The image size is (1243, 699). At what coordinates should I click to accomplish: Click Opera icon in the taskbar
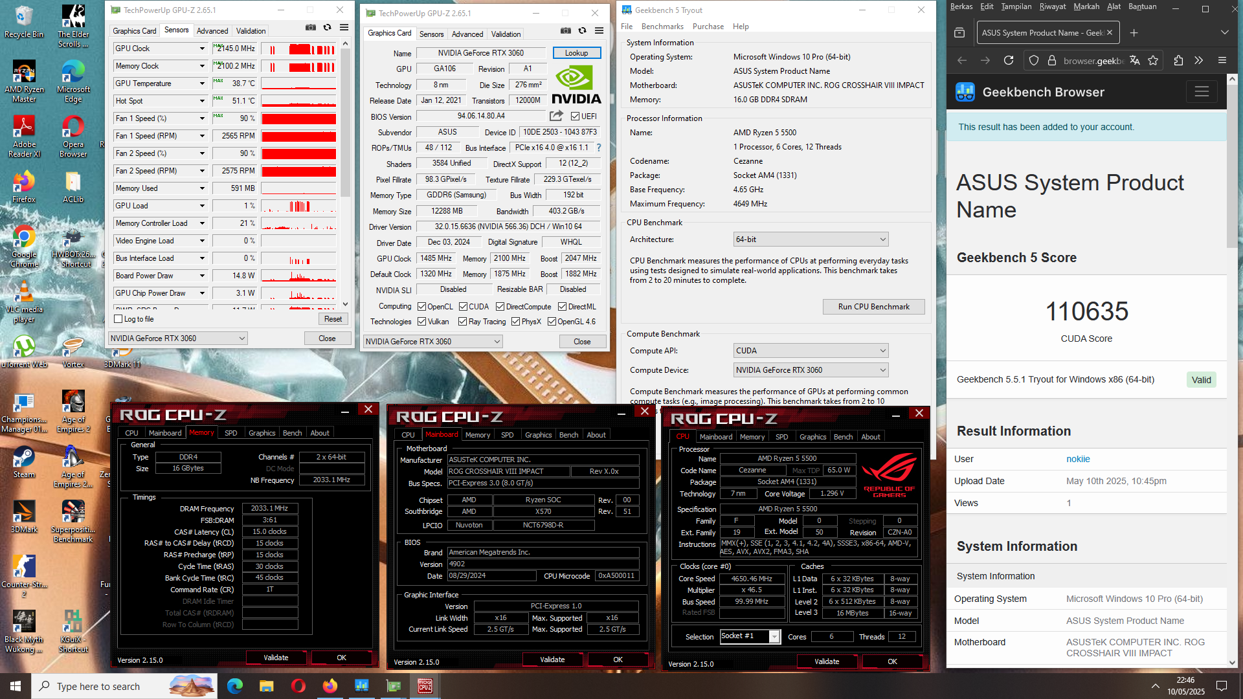298,686
